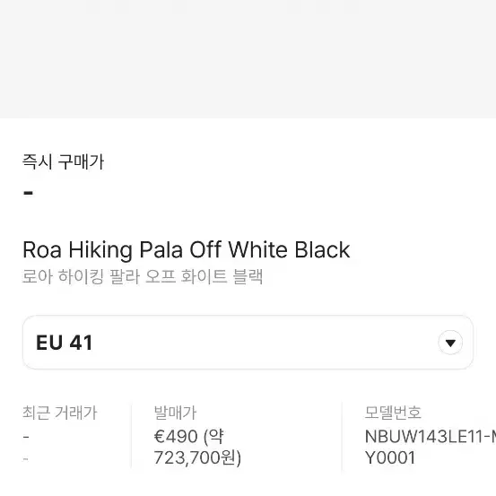Tap the 발매가 label
This screenshot has width=496, height=496.
coord(175,413)
